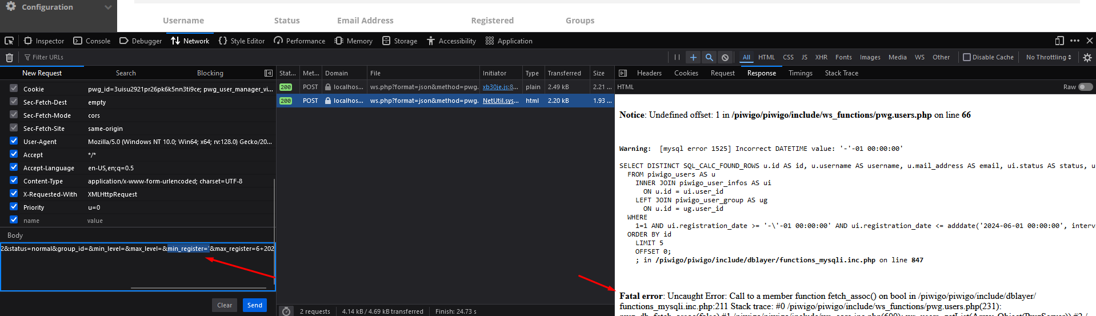Toggle the Cookie header checkbox
Viewport: 1096px width, 316px height.
(14, 88)
